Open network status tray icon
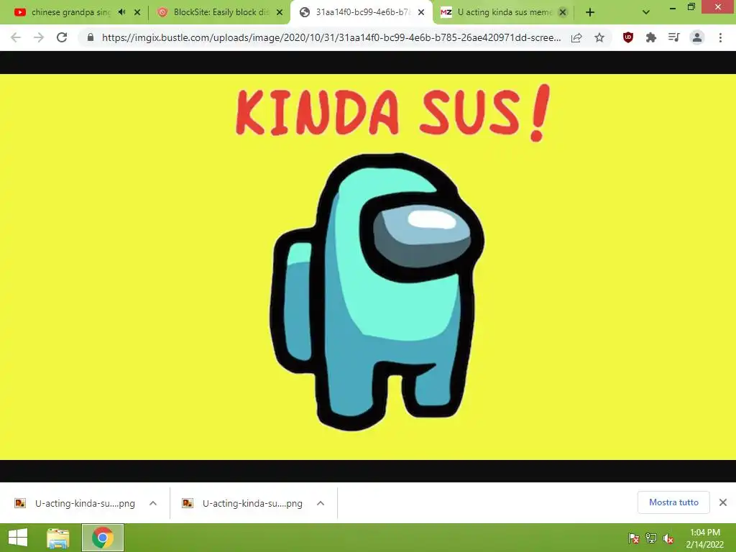 click(x=651, y=538)
